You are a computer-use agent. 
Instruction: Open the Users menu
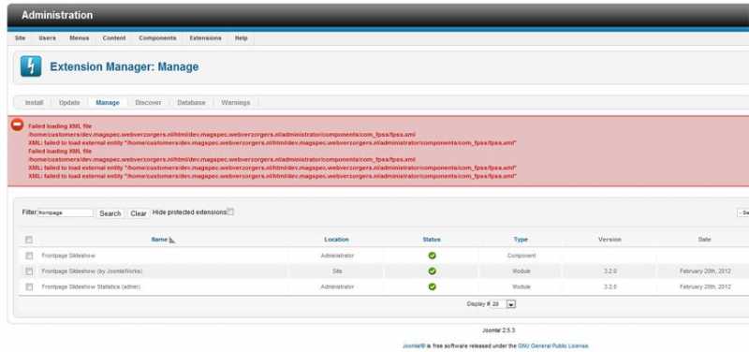click(48, 38)
